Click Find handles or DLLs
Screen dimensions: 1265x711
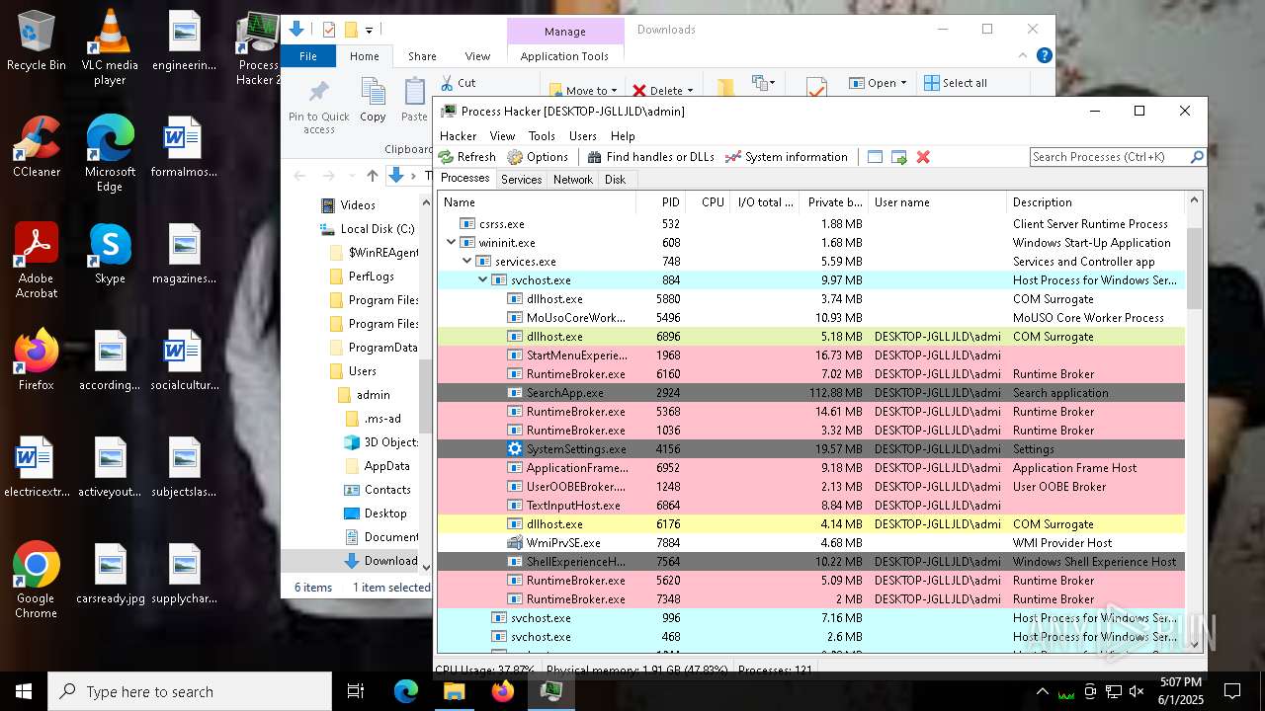click(650, 157)
